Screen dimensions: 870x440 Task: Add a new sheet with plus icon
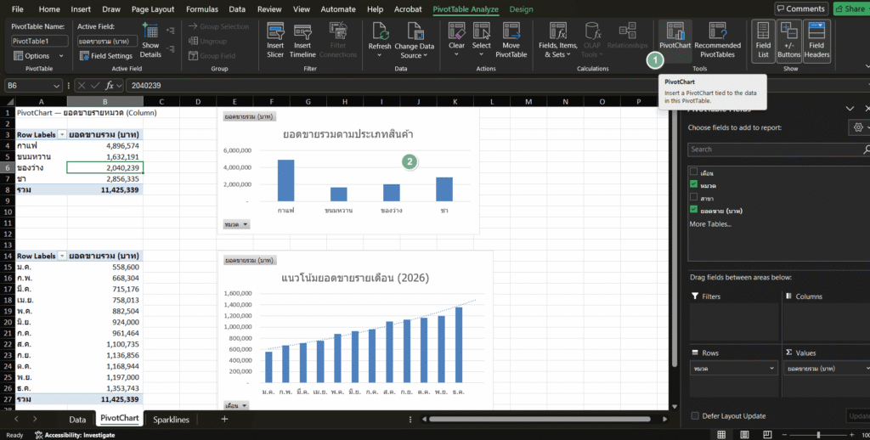[x=224, y=420]
